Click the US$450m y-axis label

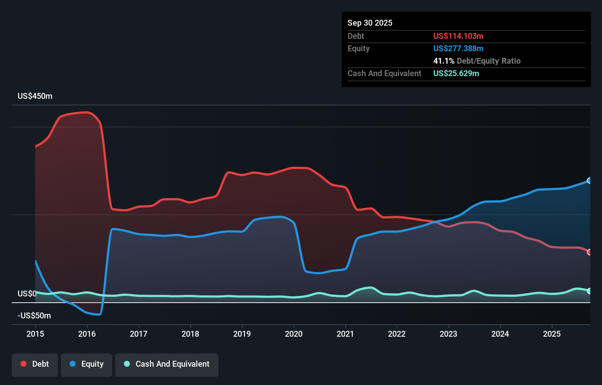(35, 96)
